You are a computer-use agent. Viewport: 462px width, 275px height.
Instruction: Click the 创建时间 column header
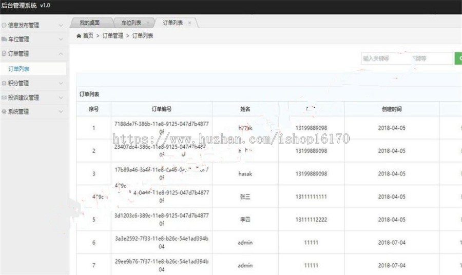pos(392,109)
